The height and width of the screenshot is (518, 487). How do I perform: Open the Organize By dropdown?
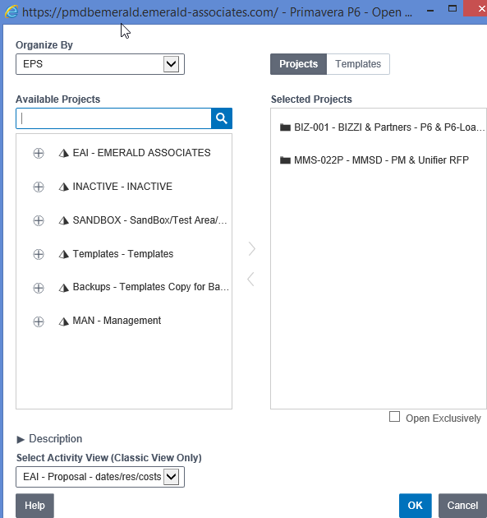click(x=172, y=64)
